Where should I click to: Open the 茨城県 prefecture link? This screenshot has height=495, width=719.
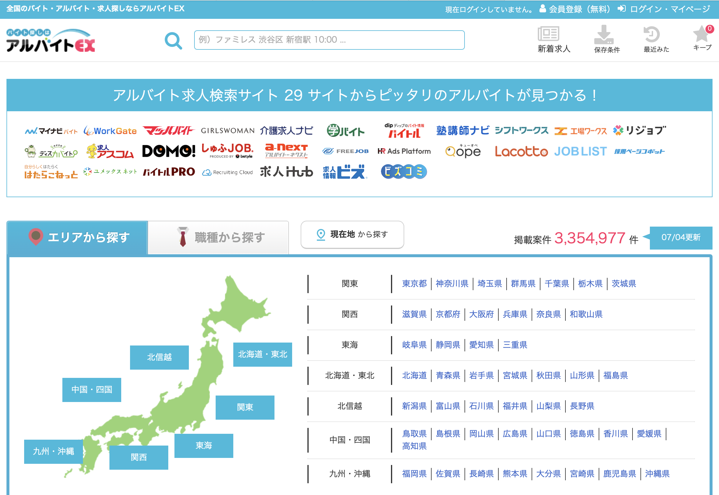point(624,284)
